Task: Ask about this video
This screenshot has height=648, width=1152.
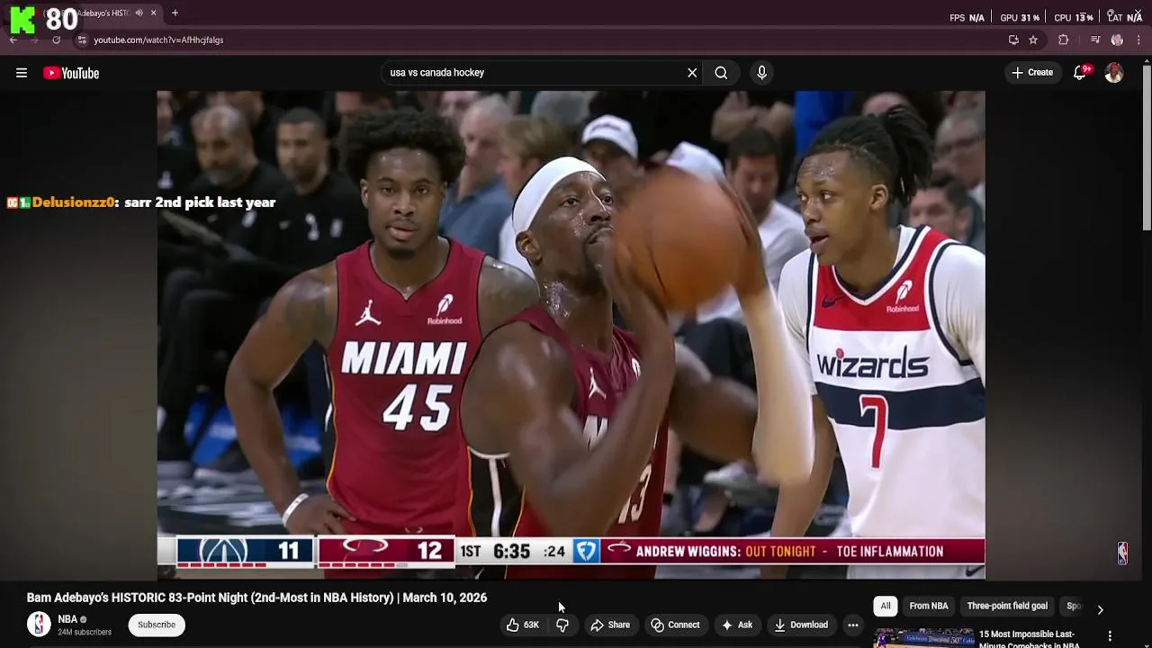Action: coord(737,625)
